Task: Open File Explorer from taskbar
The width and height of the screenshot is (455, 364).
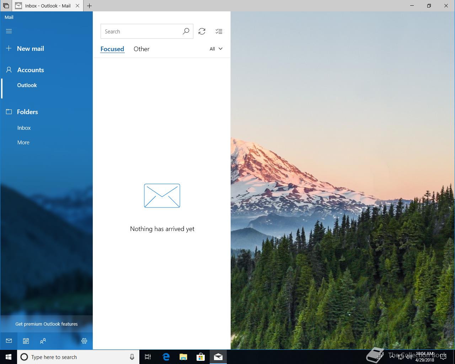Action: [183, 357]
